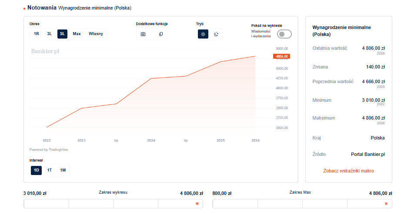Viewport: 401px width, 214px height.
Task: Open Zobacz wskaźniki makro link
Action: click(348, 171)
